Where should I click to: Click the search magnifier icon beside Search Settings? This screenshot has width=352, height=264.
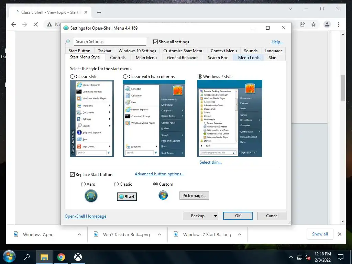coord(67,42)
